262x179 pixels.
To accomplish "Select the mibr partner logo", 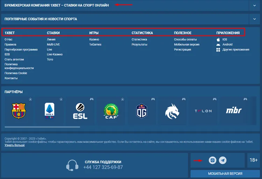I will tap(234, 110).
